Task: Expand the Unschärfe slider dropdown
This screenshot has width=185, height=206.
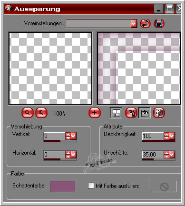Action: (x=172, y=155)
